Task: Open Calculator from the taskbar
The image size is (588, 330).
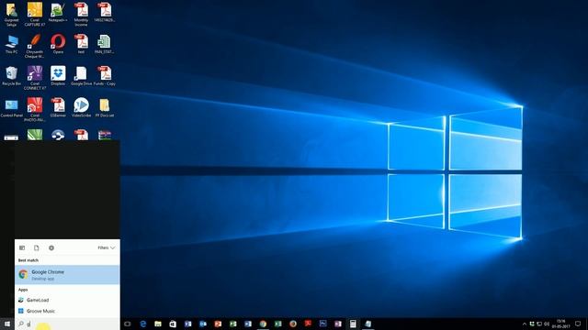Action: pos(353,324)
